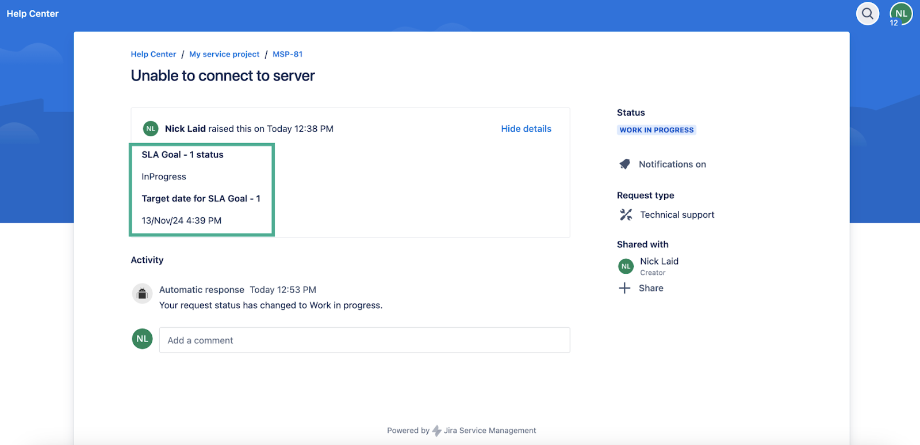Click Share to add people
920x445 pixels.
651,288
